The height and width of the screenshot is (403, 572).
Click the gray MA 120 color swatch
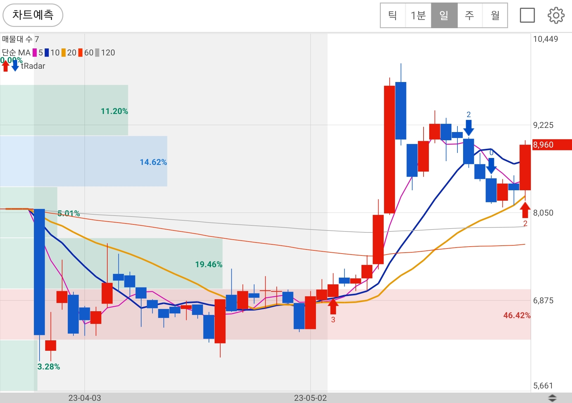click(x=97, y=53)
